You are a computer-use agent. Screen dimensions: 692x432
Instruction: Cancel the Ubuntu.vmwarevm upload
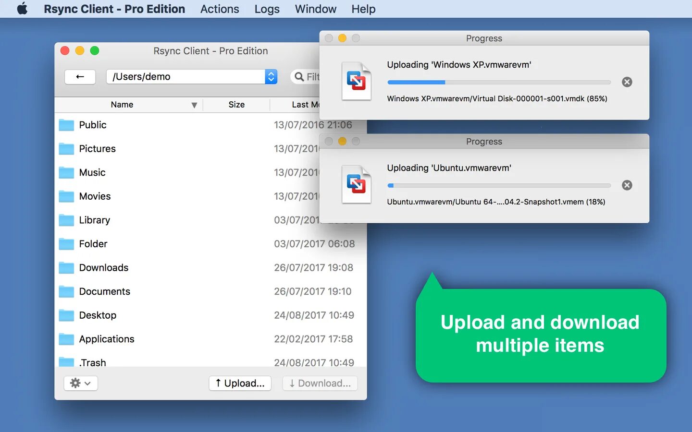click(627, 185)
